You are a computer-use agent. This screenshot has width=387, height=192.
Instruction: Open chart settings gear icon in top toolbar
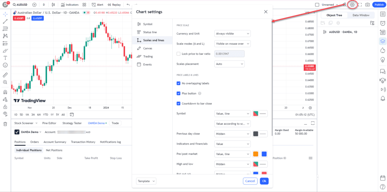coord(352,5)
